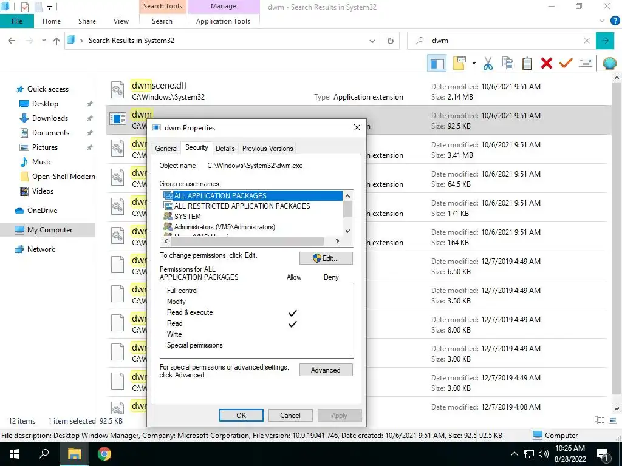Click the Search Results in System32 address bar
The width and height of the screenshot is (622, 466).
(x=224, y=41)
